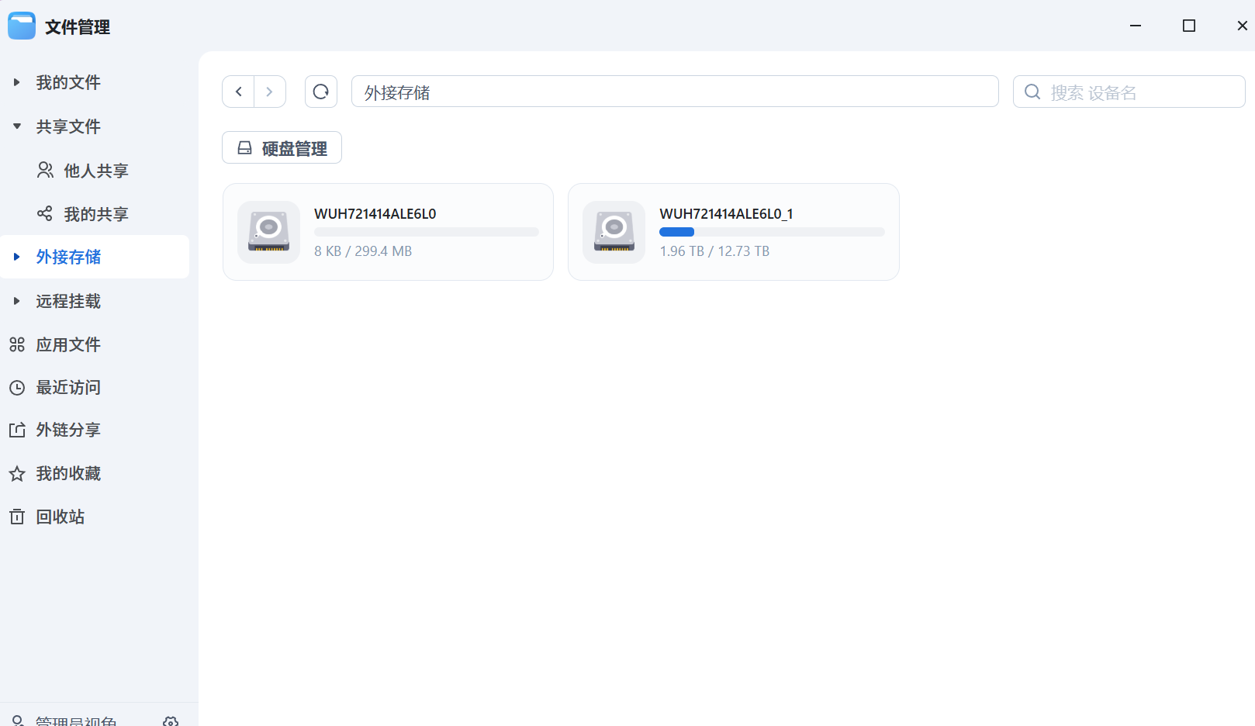This screenshot has height=726, width=1255.
Task: Click the 8 KB / 299.4 MB usage text
Action: tap(363, 251)
